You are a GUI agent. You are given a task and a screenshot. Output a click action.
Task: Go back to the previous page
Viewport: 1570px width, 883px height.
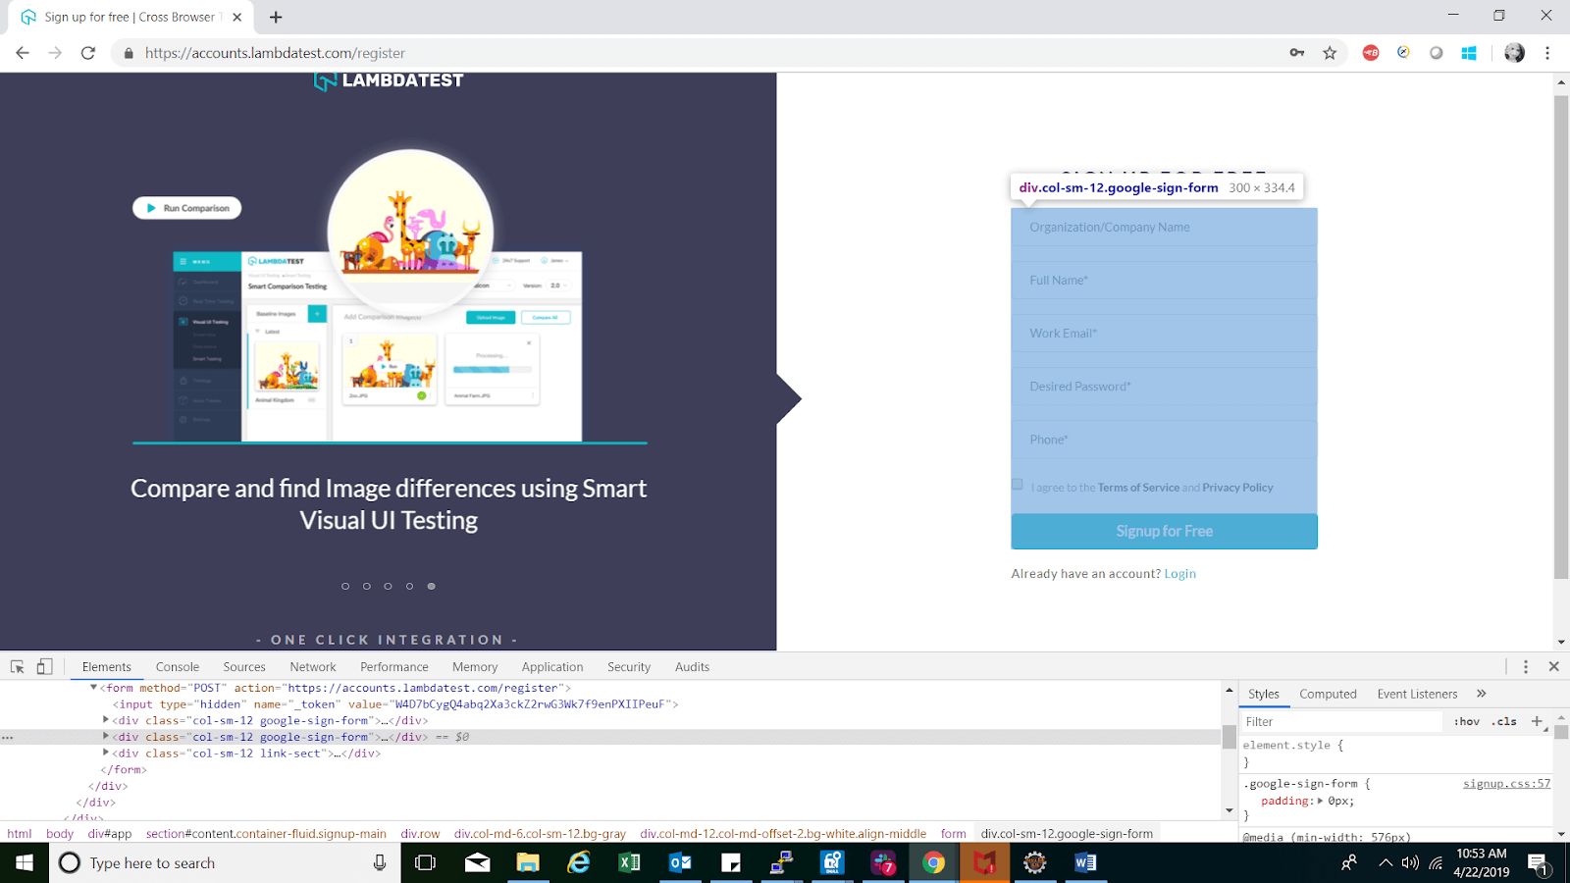pyautogui.click(x=23, y=53)
